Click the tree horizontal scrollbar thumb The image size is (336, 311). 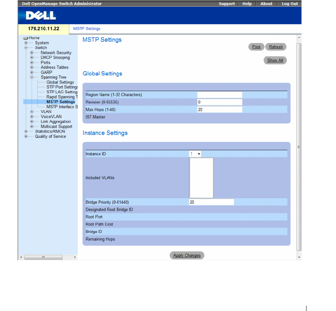(x=44, y=257)
